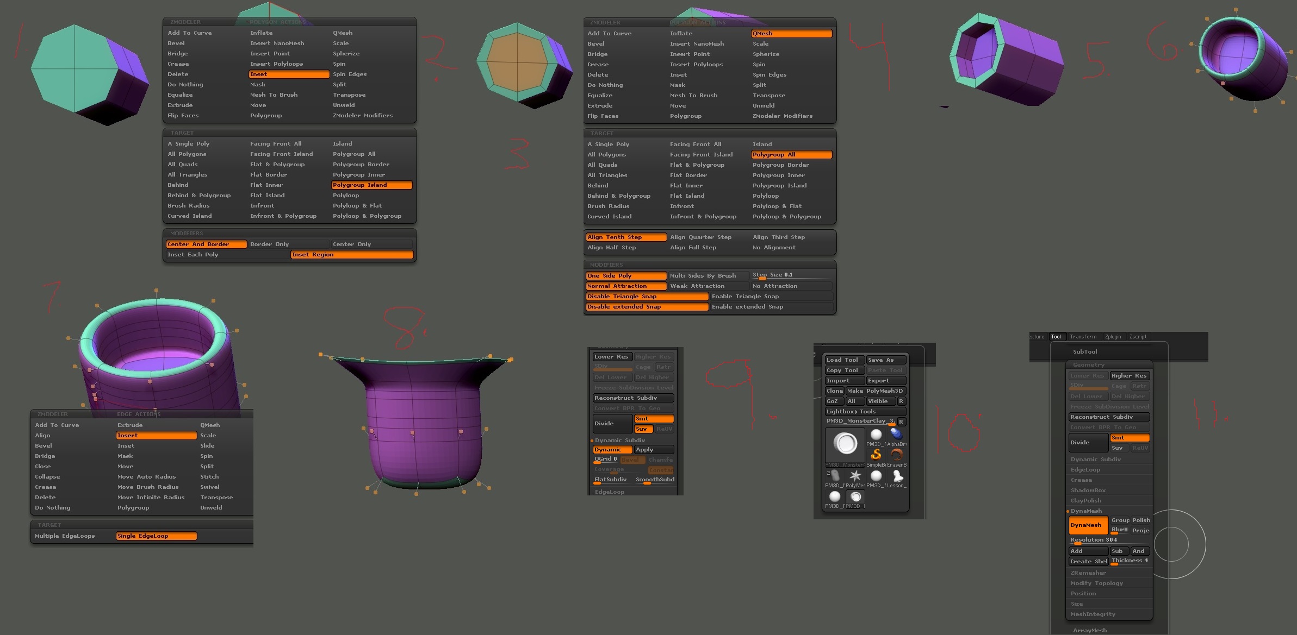The height and width of the screenshot is (635, 1297).
Task: Open the Zplugin menu
Action: [1113, 337]
